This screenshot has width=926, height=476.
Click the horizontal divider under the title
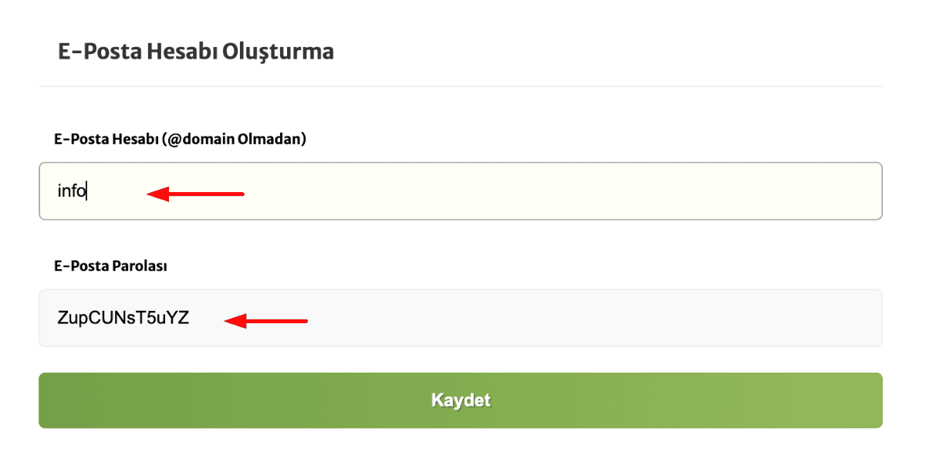pos(463,85)
